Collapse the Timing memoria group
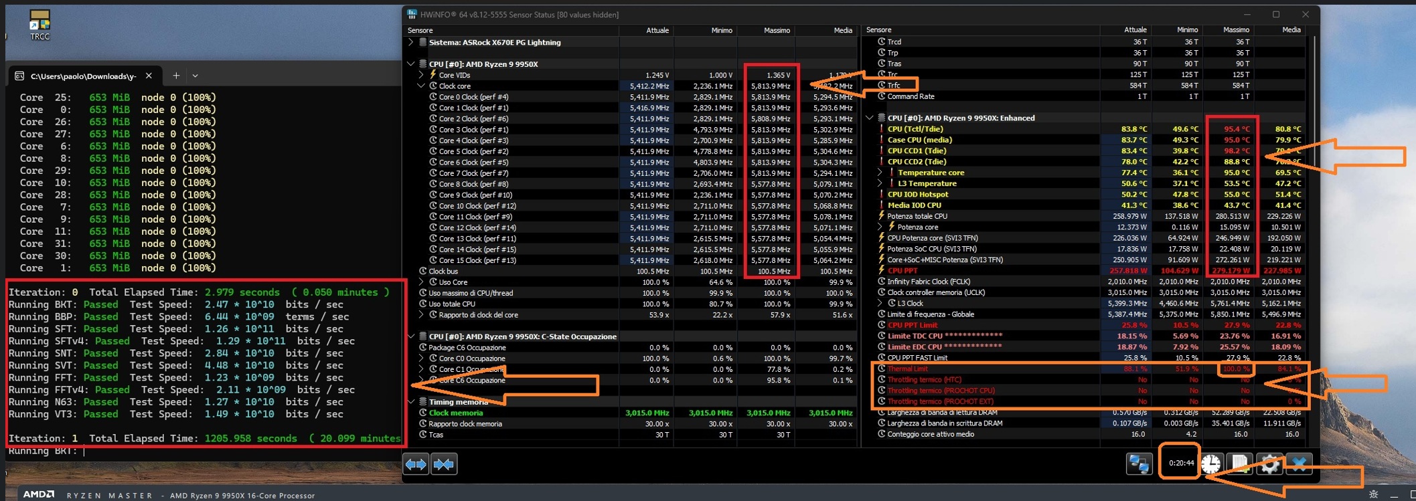1416x501 pixels. (411, 402)
